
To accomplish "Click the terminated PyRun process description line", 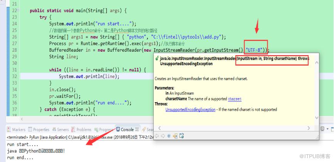I will [x=80, y=137].
